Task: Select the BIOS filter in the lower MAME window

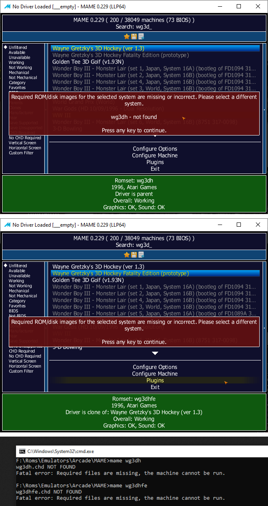Action: coord(14,311)
